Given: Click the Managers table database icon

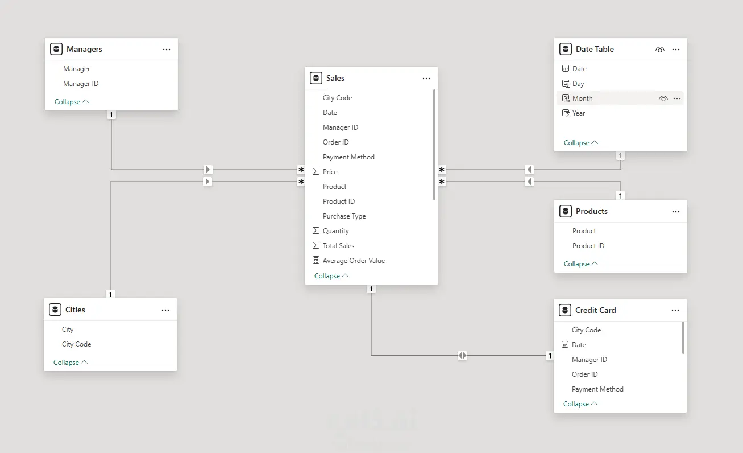Looking at the screenshot, I should [x=56, y=49].
